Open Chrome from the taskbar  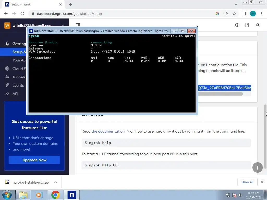click(55, 195)
